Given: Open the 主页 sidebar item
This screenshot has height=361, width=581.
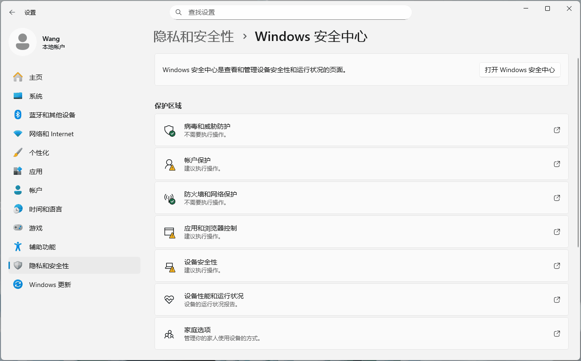Looking at the screenshot, I should (74, 77).
